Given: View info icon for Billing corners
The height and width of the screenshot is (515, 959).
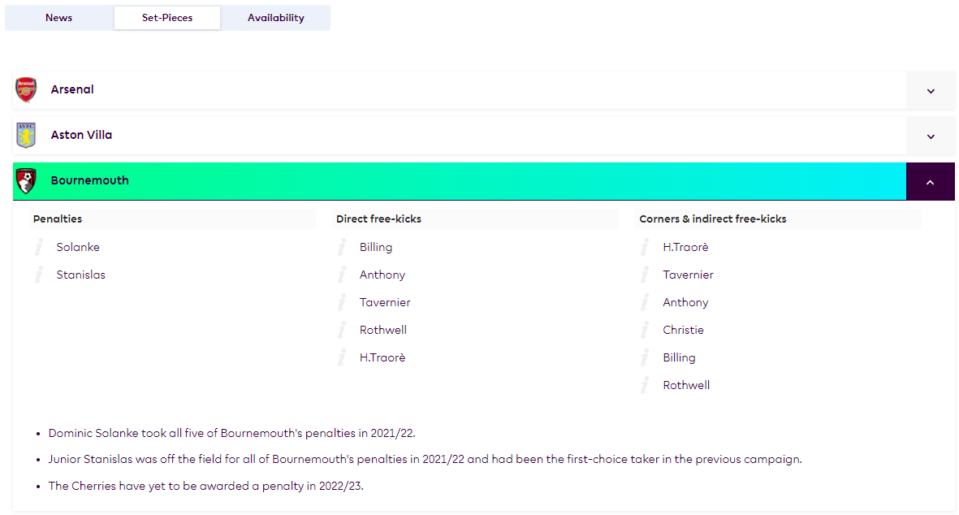Looking at the screenshot, I should pyautogui.click(x=646, y=357).
